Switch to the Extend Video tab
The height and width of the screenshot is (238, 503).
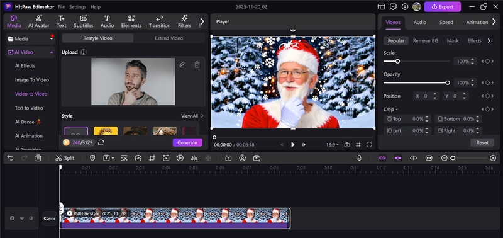(169, 38)
